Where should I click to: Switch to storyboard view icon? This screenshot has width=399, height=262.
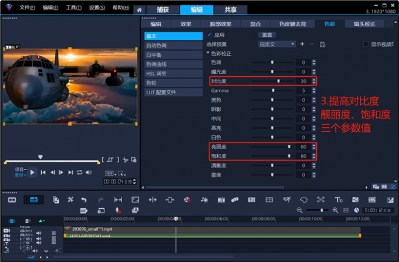click(x=12, y=200)
